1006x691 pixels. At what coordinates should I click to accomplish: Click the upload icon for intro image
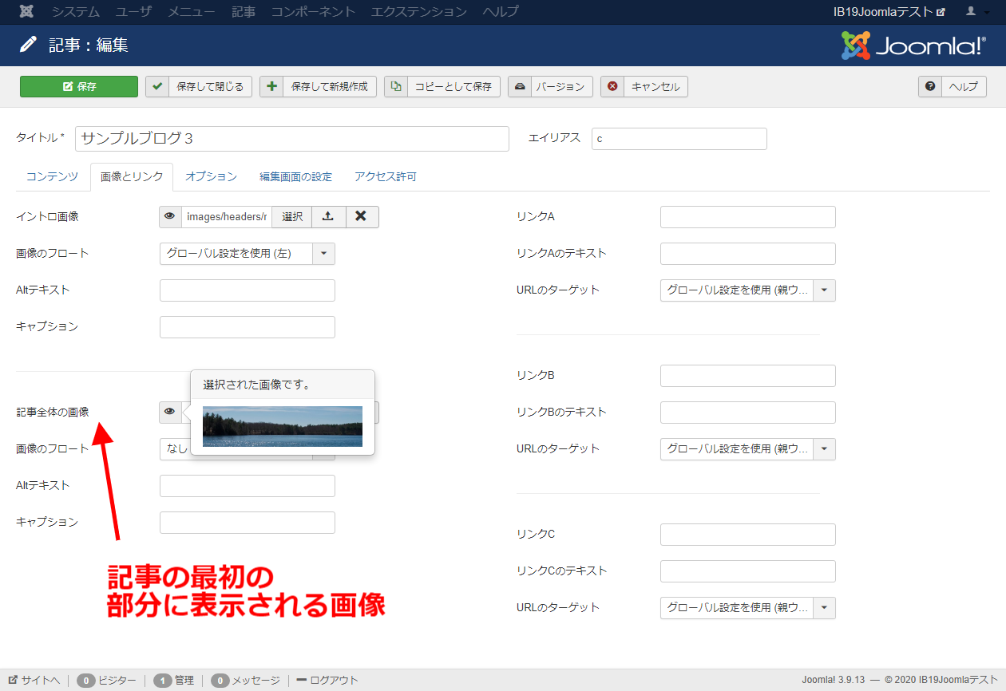pos(328,216)
